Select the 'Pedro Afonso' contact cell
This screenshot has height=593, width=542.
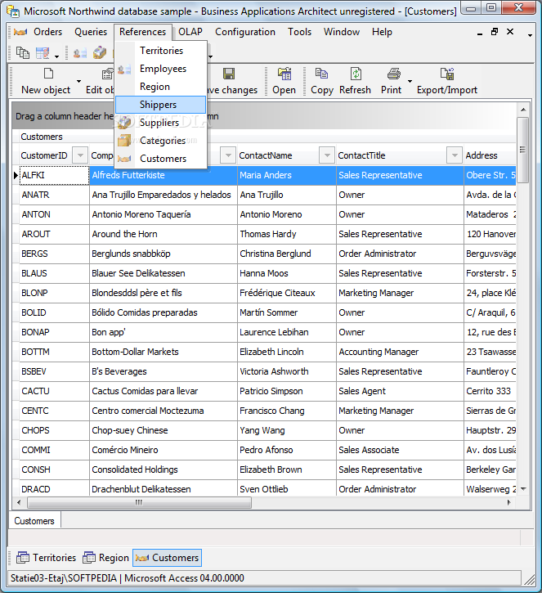coord(287,450)
